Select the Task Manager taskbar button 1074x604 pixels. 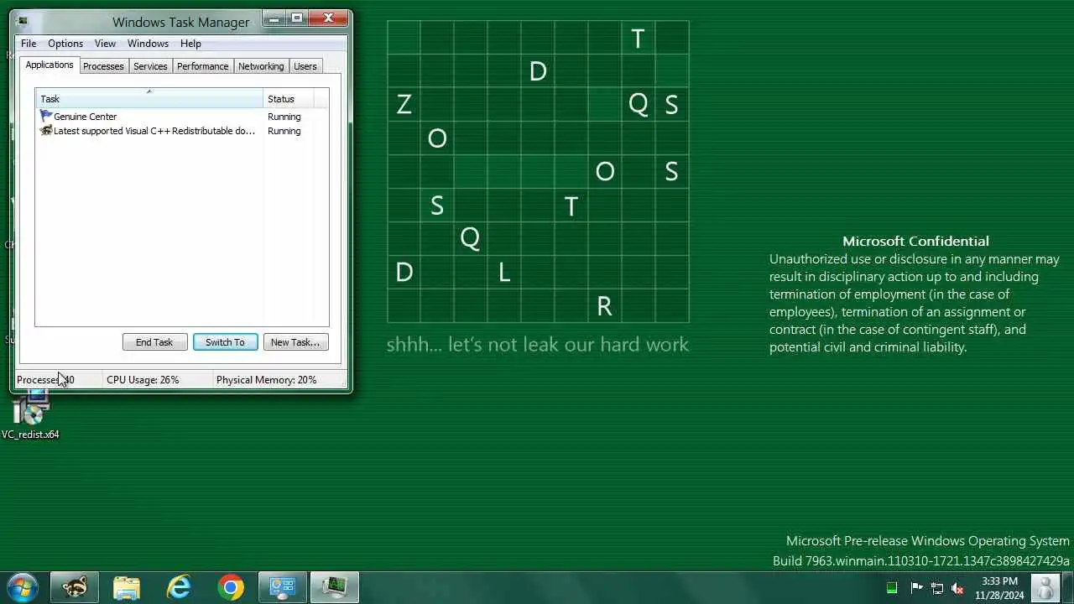click(x=335, y=587)
